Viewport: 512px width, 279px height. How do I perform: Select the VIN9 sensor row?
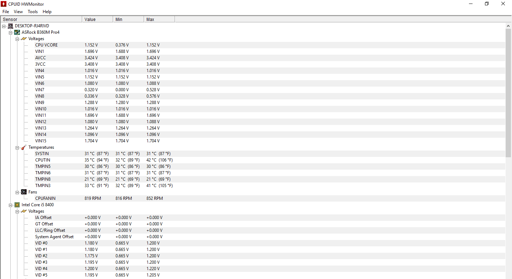pos(270,103)
